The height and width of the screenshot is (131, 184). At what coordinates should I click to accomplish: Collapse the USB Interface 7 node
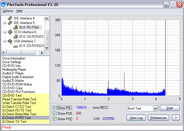[x=5, y=41]
